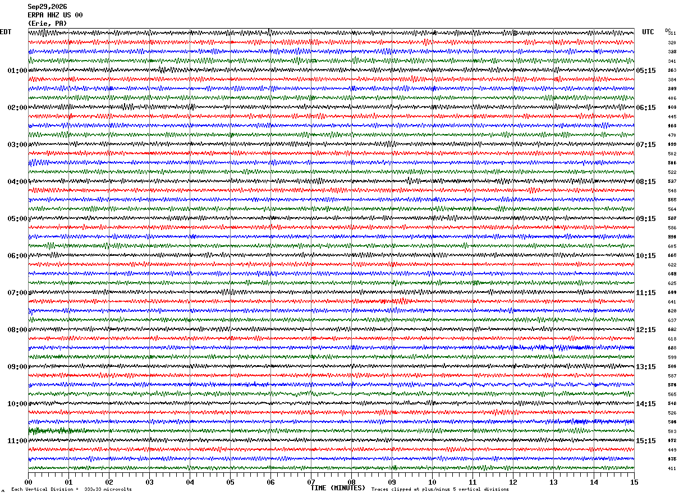Select the ERPA HHZ US 00 station label
The width and height of the screenshot is (679, 497).
[x=55, y=15]
